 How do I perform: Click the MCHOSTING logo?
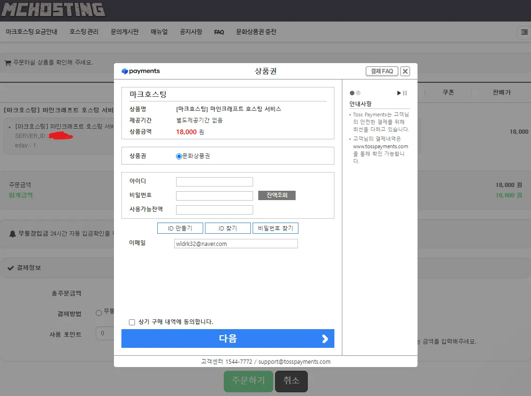53,9
